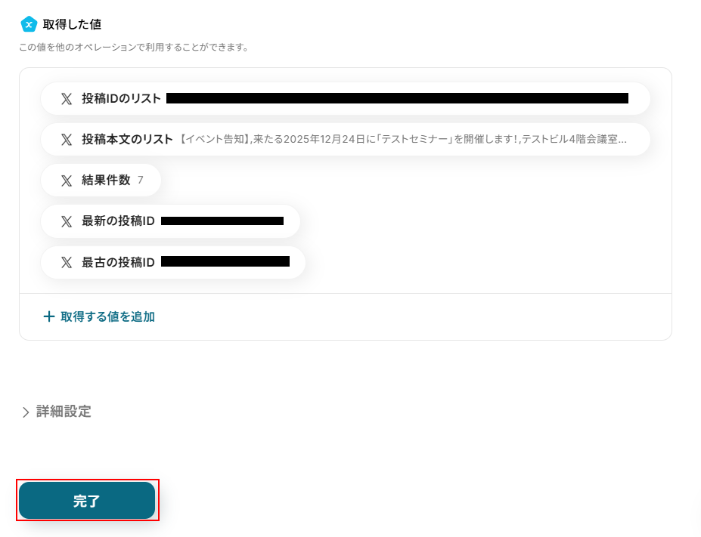
Task: Click the X icon beside 投稿IDのリスト
Action: pos(66,99)
